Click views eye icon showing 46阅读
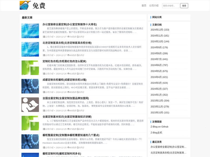 pos(68,147)
